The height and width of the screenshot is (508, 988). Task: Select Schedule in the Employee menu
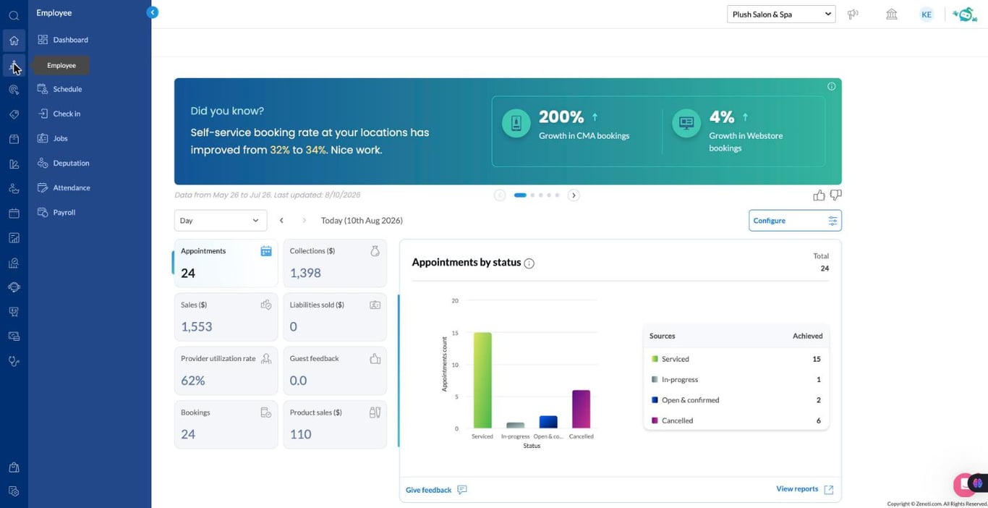click(67, 89)
